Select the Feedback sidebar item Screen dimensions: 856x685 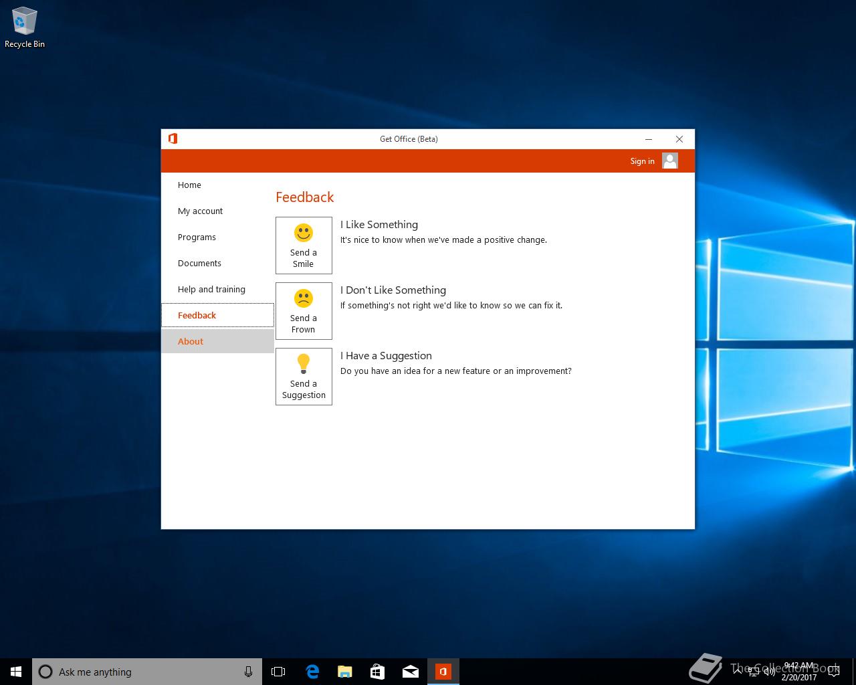click(217, 315)
